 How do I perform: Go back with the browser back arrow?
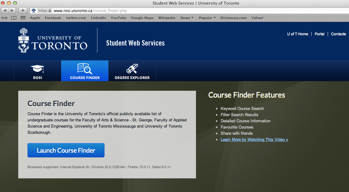click(x=5, y=11)
